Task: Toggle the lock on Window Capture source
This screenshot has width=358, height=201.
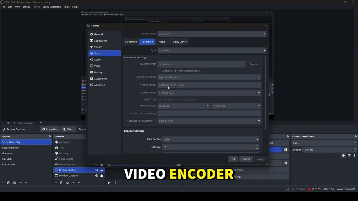Action: point(102,176)
